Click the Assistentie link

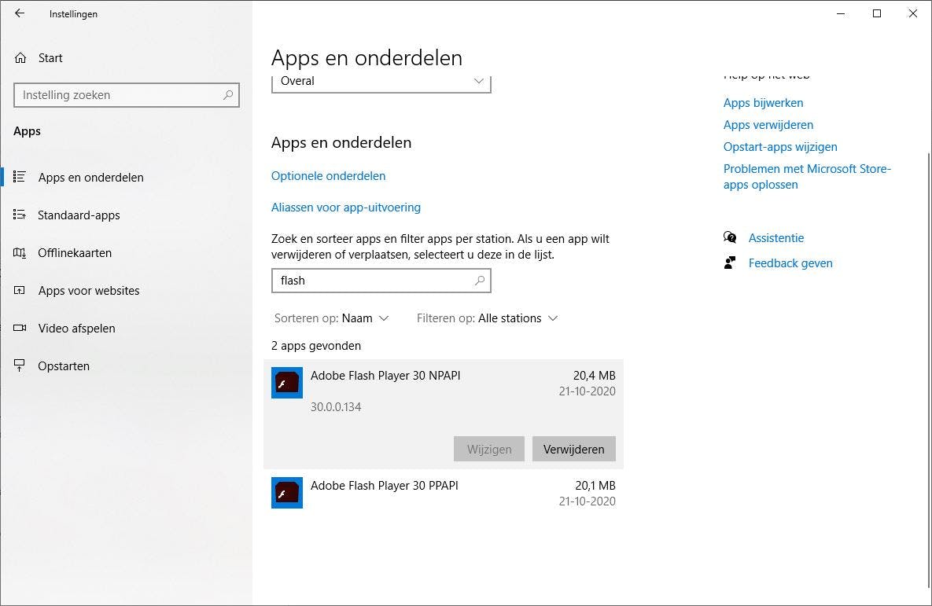pyautogui.click(x=775, y=237)
